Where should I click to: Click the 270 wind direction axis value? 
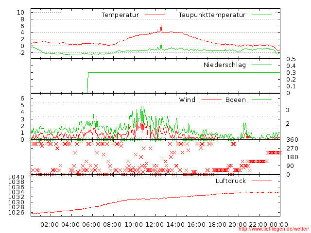(292, 149)
